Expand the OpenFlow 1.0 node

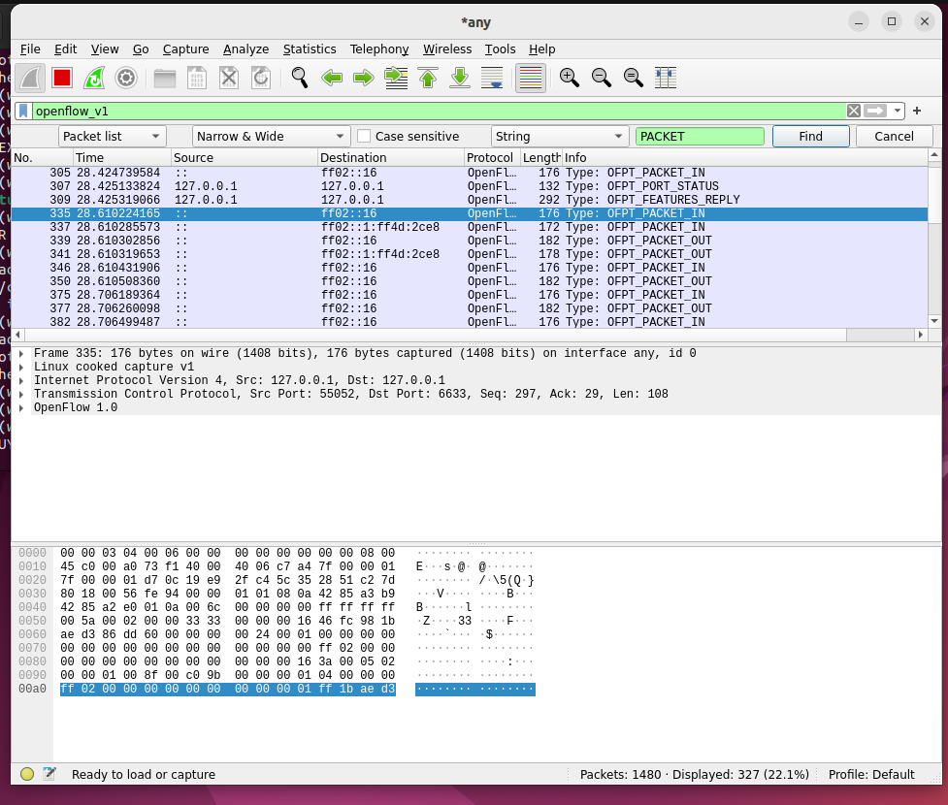[x=21, y=408]
